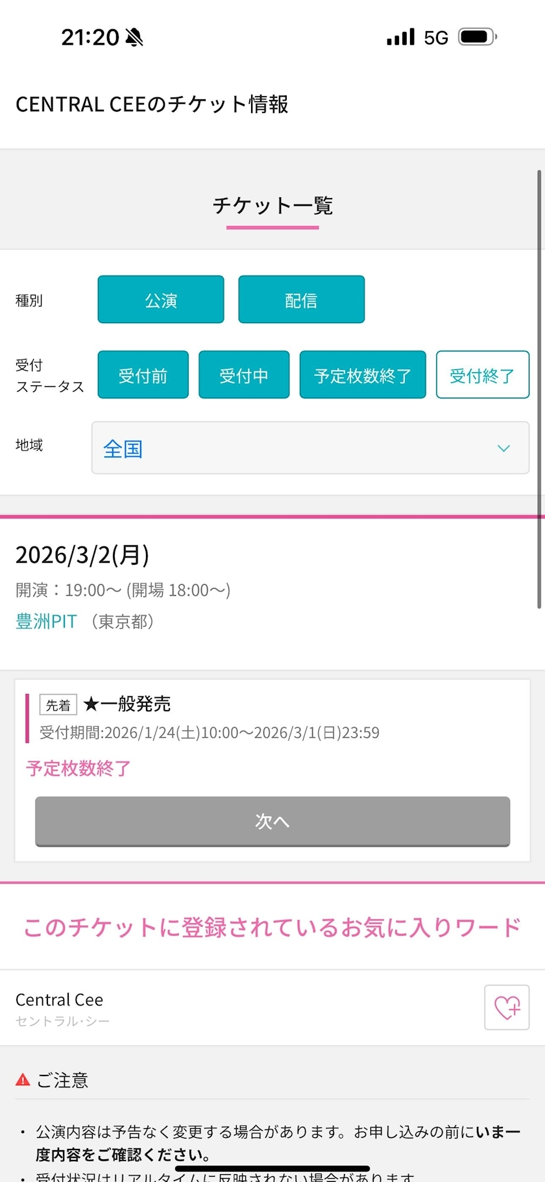Tap the 先着 badge label
This screenshot has height=1182, width=545.
[58, 705]
